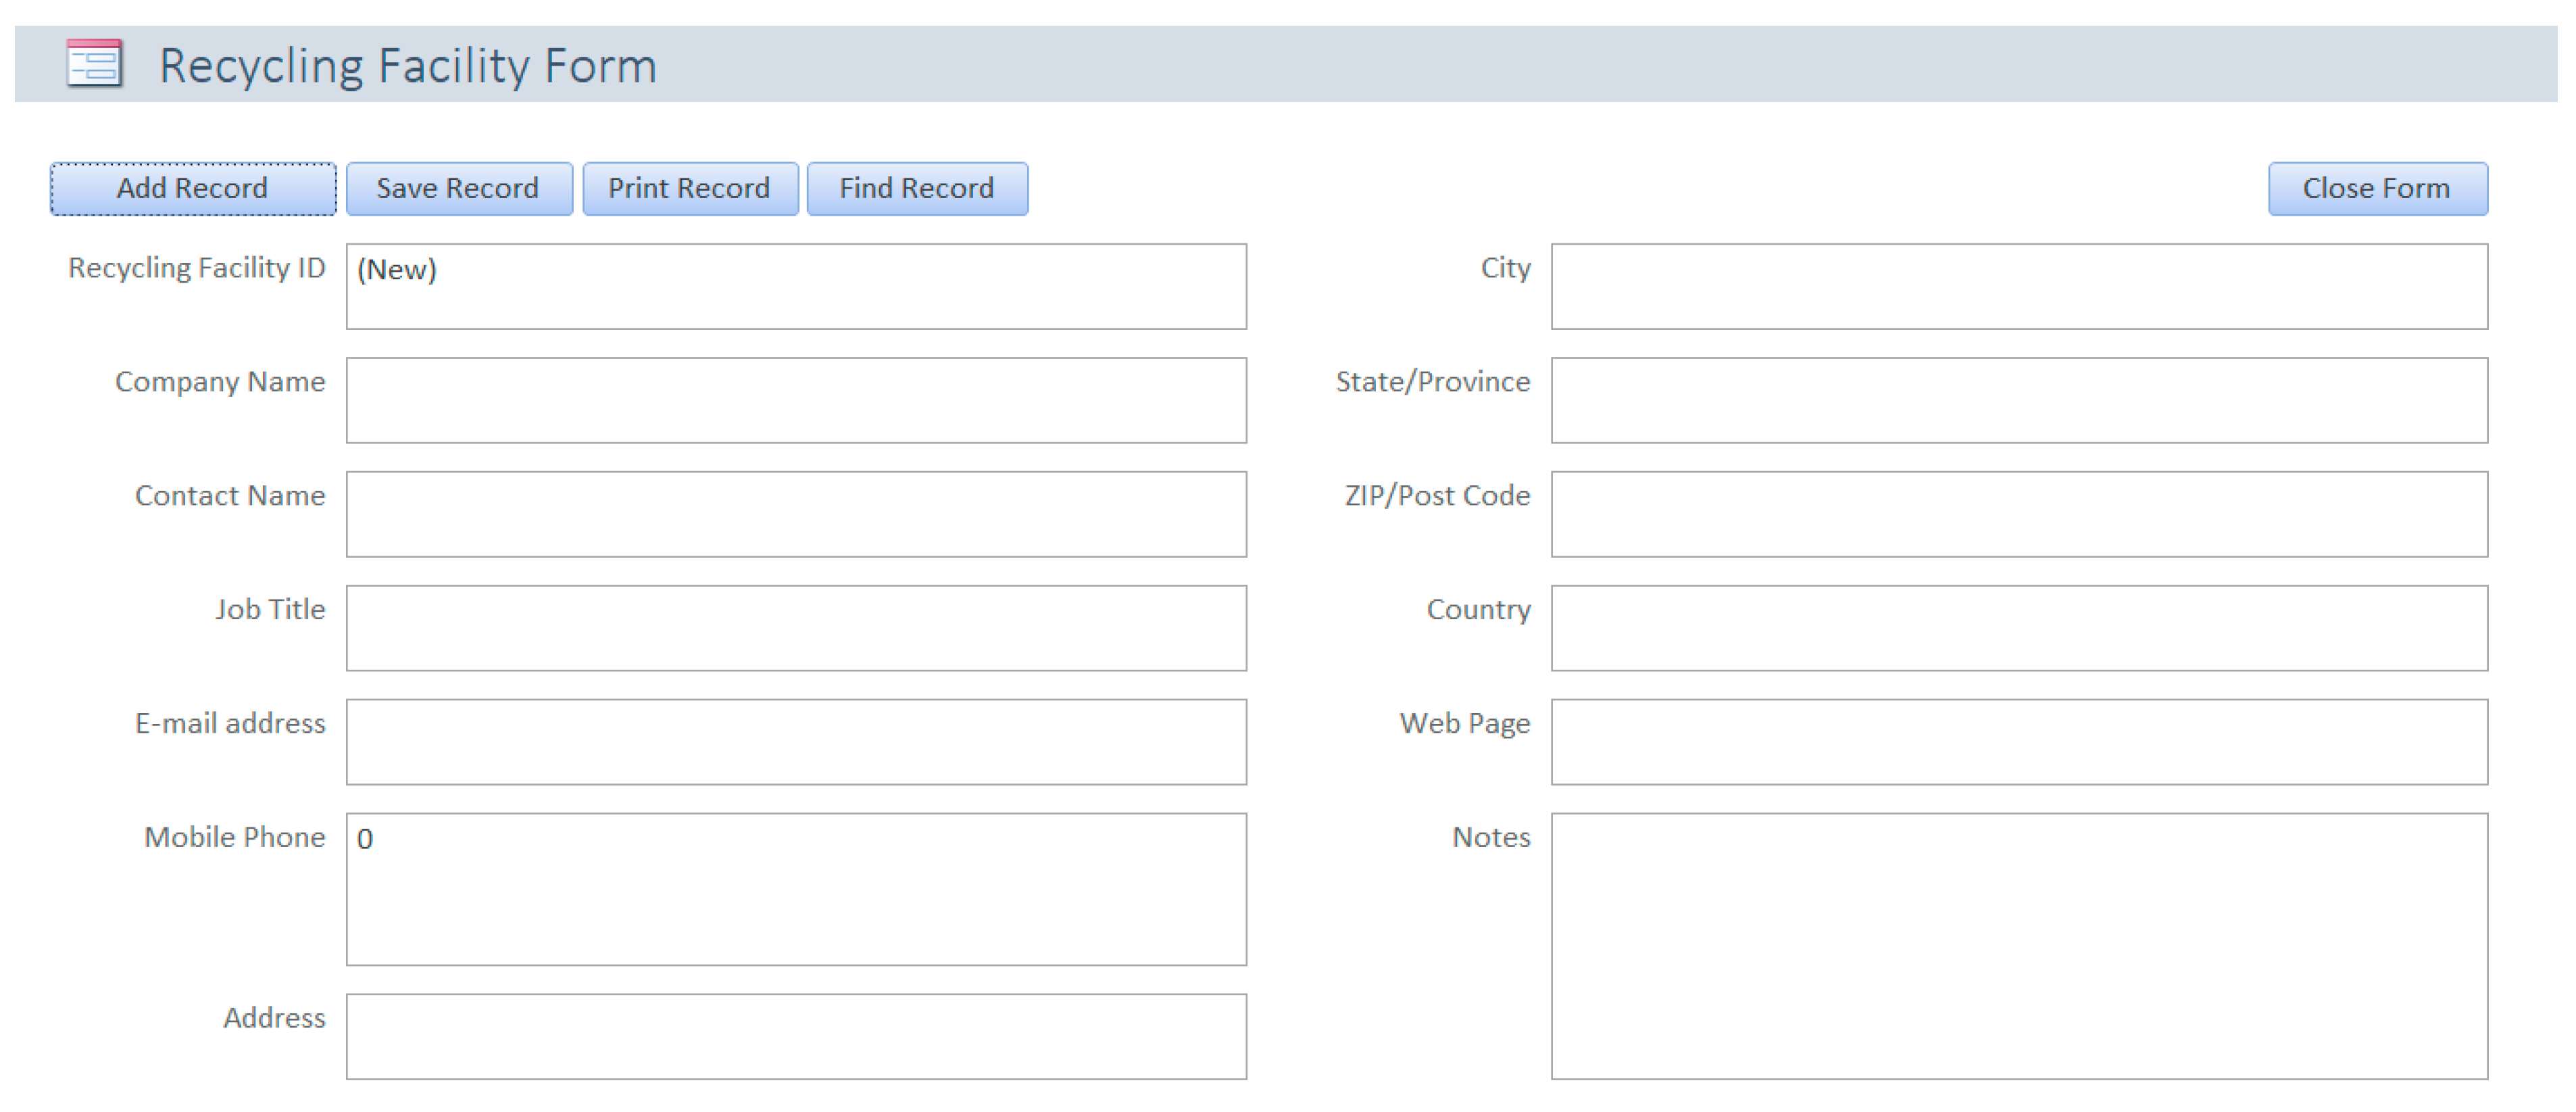This screenshot has height=1112, width=2576.
Task: Click the ZIP/Post Code field
Action: (2018, 514)
